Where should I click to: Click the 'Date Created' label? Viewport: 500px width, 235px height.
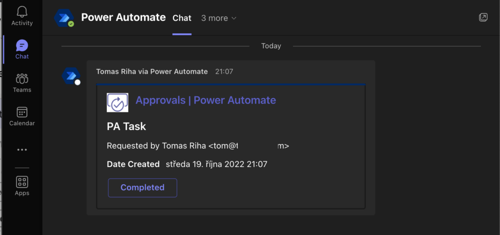click(x=133, y=164)
